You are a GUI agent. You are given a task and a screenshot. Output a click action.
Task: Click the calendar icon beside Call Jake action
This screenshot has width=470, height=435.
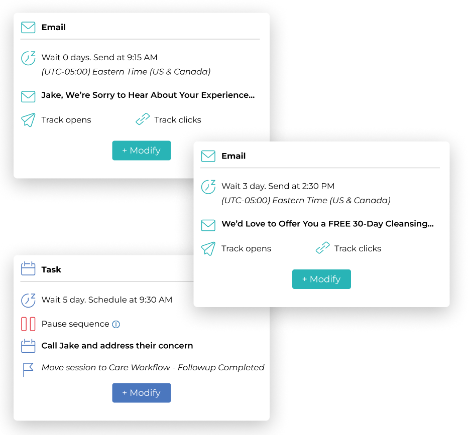[28, 346]
